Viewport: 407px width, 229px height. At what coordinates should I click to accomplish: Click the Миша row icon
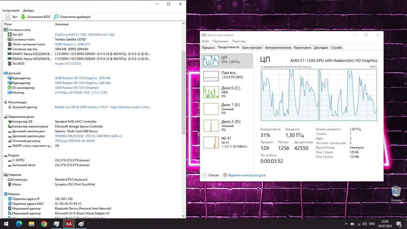[x=10, y=184]
